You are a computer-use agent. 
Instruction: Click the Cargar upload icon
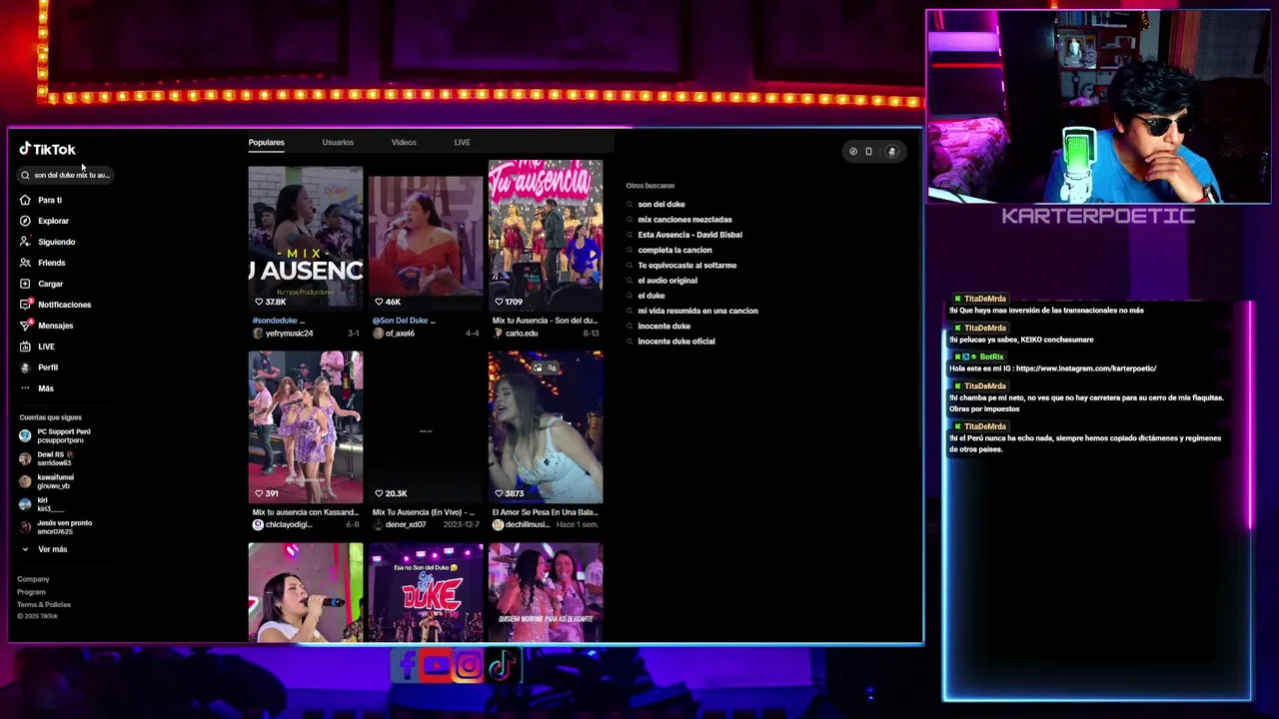[x=25, y=284]
